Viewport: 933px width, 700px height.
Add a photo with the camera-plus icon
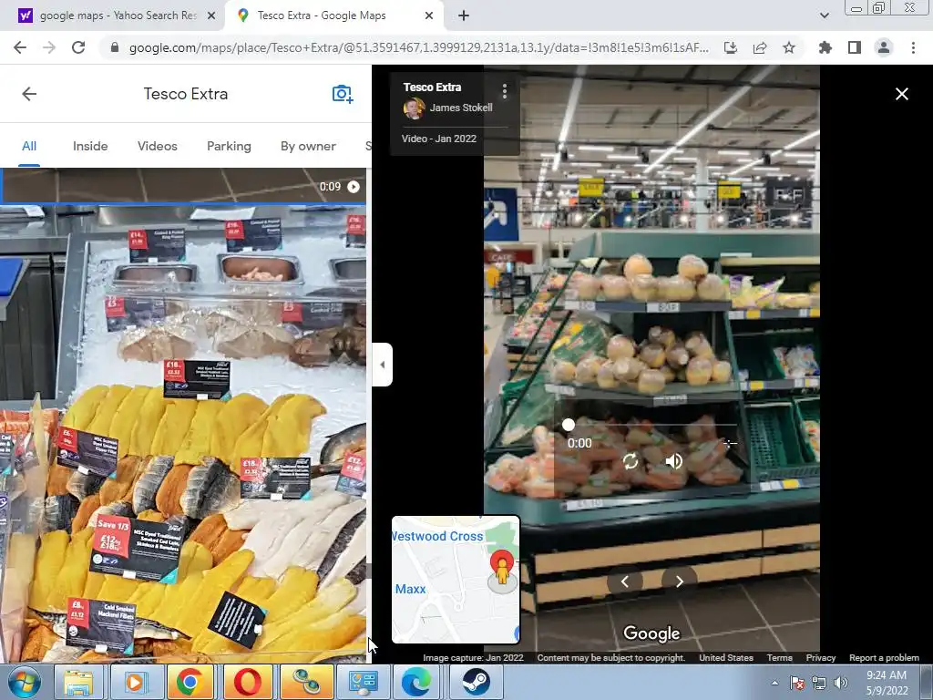(x=343, y=94)
